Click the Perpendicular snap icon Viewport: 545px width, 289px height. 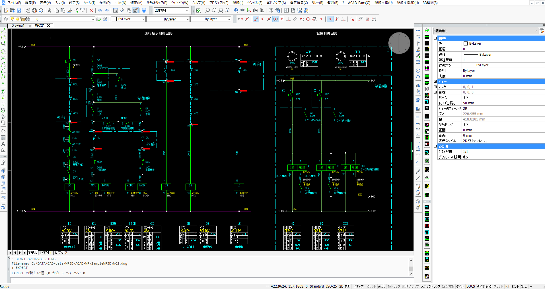coord(289,19)
